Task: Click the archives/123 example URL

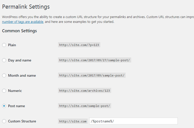Action: (x=85, y=91)
